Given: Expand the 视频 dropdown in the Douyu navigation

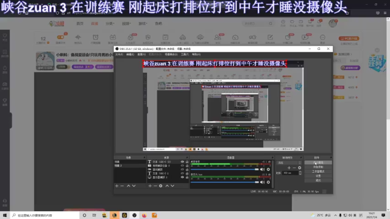Looking at the screenshot, I should pos(126,24).
